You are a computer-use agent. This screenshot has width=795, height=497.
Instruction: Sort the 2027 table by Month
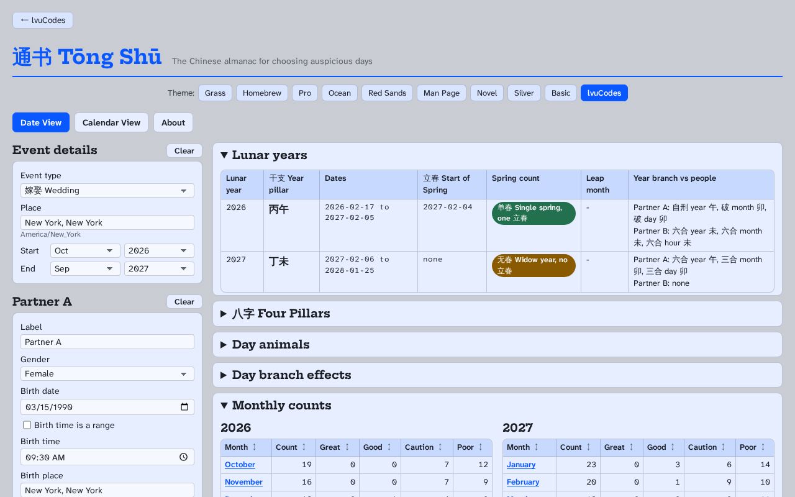point(529,447)
